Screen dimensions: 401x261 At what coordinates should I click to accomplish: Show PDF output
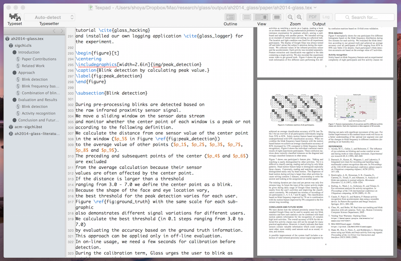point(313,17)
